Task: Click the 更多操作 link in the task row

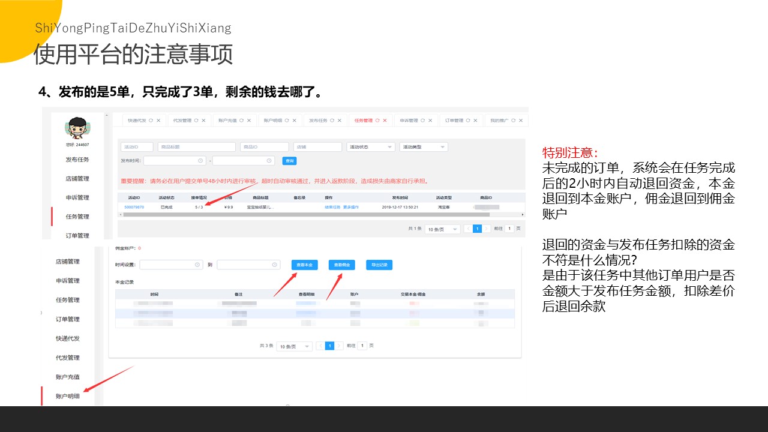Action: pos(351,207)
